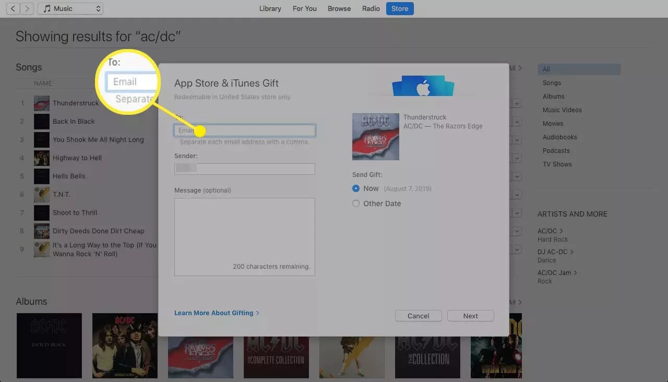Click the To: Email input field
668x382 pixels.
pyautogui.click(x=245, y=130)
